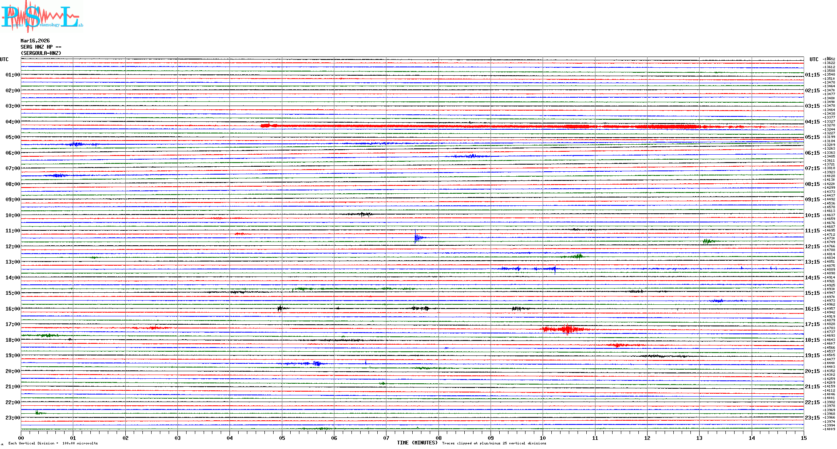This screenshot has width=837, height=449.
Task: Click the 17:00 hour label on left
Action: tap(12, 324)
